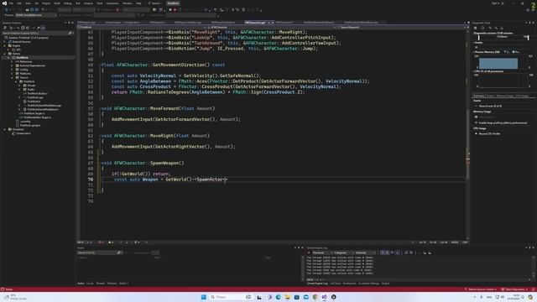Switch to the Breakpoints tab
This screenshot has width=537, height=302.
(x=350, y=284)
